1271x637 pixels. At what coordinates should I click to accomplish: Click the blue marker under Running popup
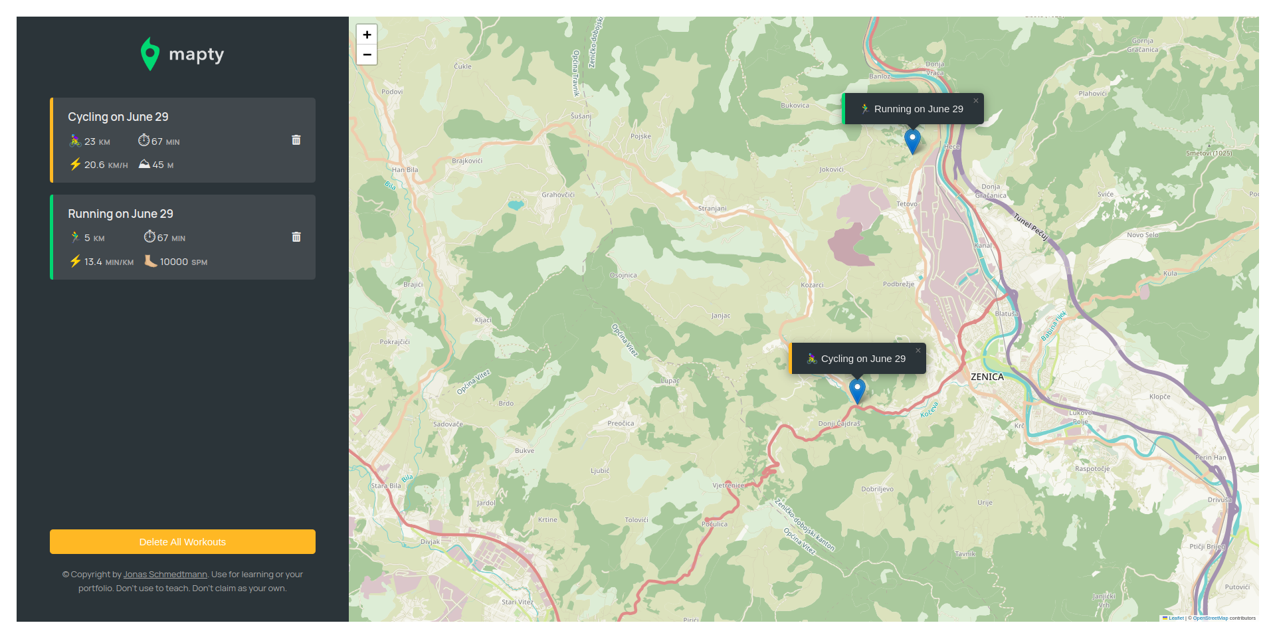912,141
